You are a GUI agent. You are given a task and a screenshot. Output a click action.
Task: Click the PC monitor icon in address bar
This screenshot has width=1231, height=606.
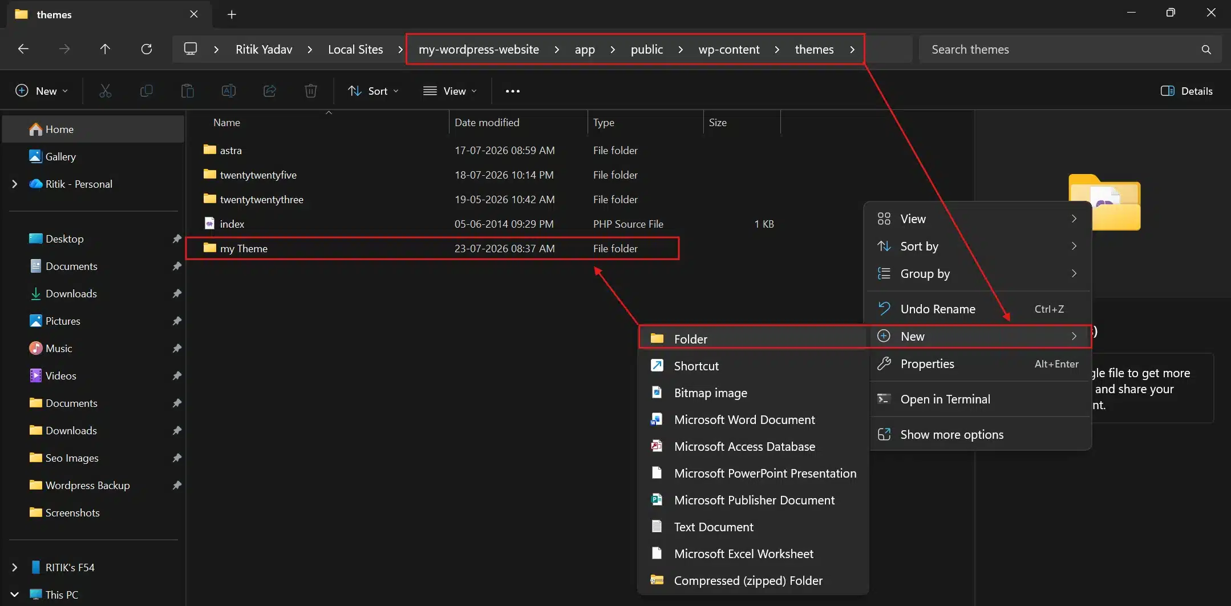pos(191,49)
